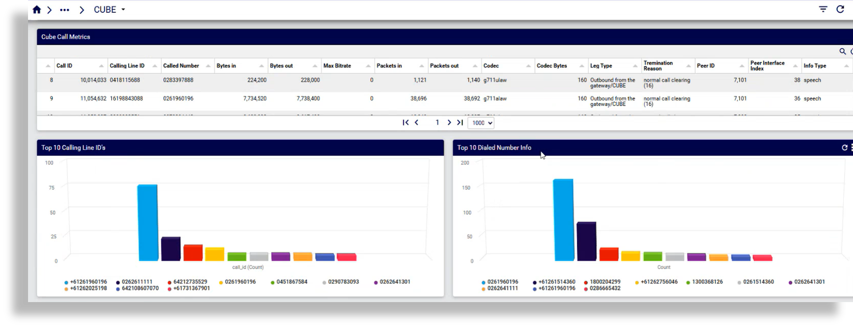The image size is (853, 328).
Task: Open the breadcrumb ellipsis menu
Action: click(64, 10)
